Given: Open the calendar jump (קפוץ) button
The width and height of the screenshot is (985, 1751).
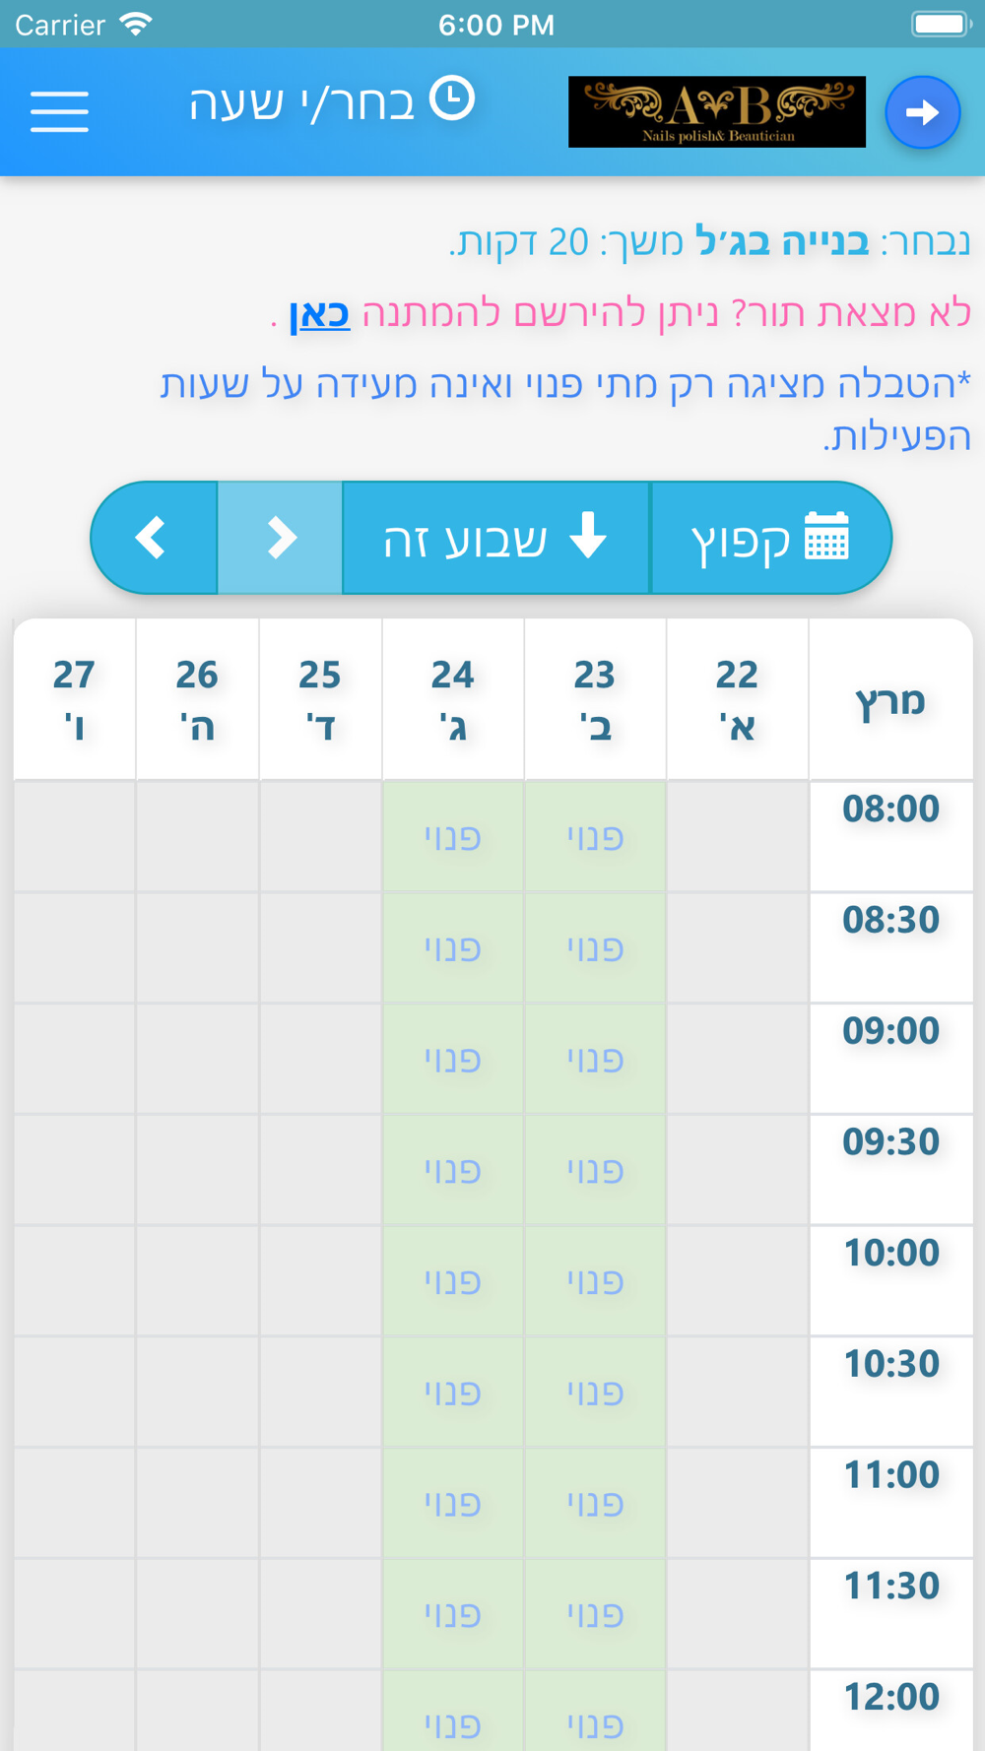Looking at the screenshot, I should pos(770,538).
